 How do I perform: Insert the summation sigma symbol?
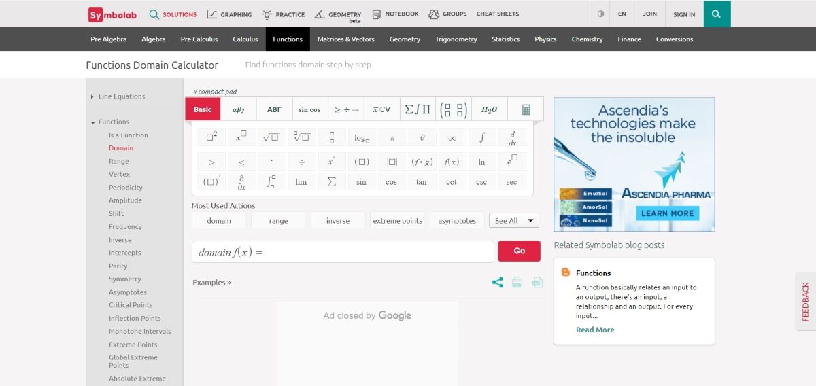tap(332, 181)
